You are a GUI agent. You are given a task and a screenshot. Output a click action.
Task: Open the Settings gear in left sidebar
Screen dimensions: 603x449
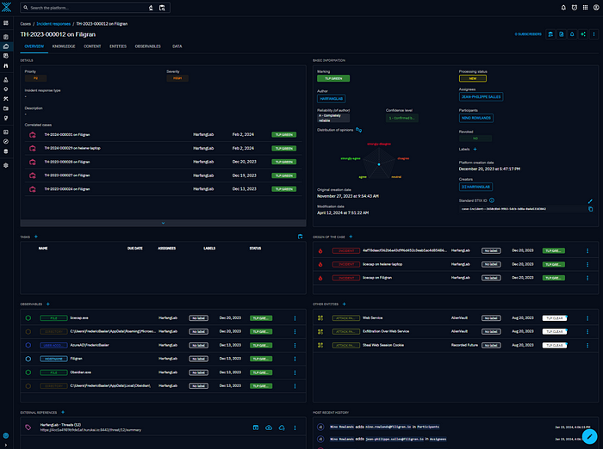[x=6, y=164]
